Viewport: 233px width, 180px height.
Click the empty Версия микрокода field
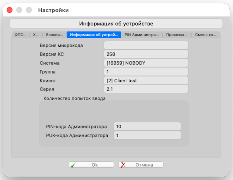coord(146,45)
